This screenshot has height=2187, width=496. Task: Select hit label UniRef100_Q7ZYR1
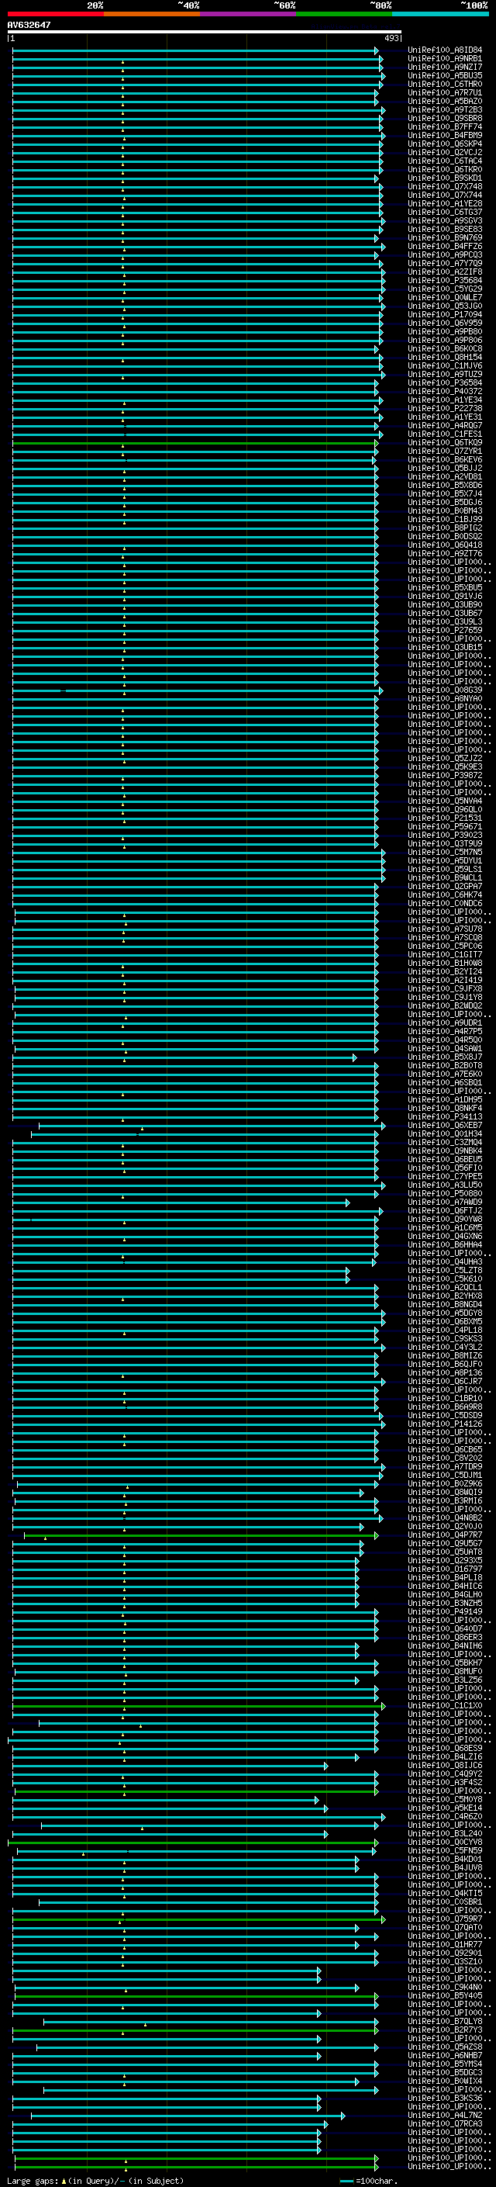coord(444,451)
